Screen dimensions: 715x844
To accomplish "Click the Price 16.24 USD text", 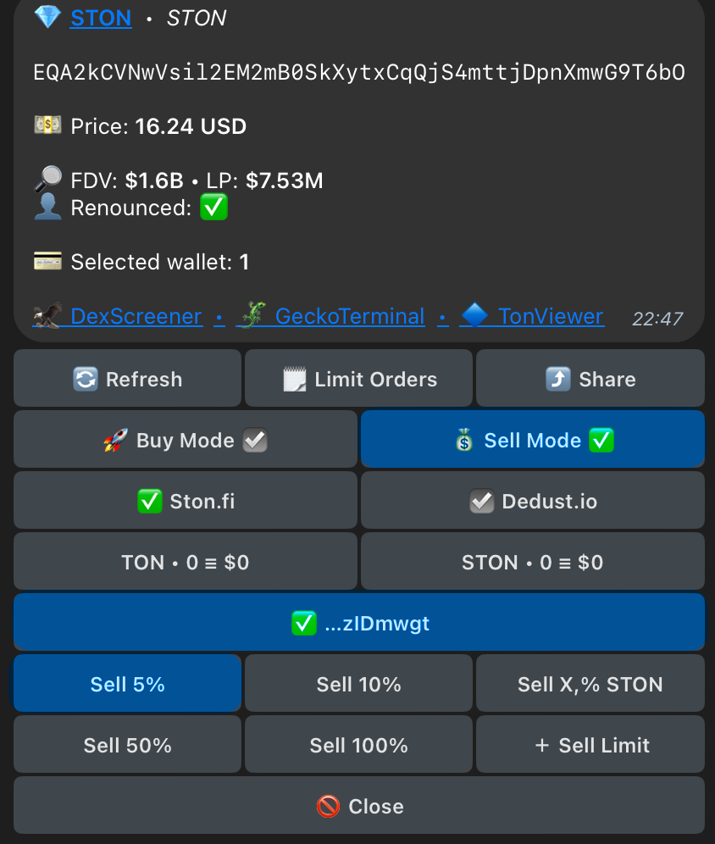I will coord(158,126).
